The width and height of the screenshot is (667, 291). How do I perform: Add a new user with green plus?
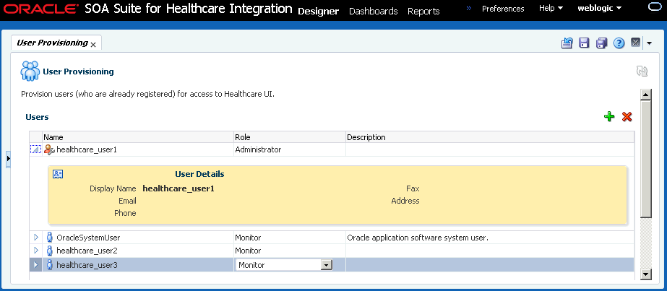tap(609, 117)
